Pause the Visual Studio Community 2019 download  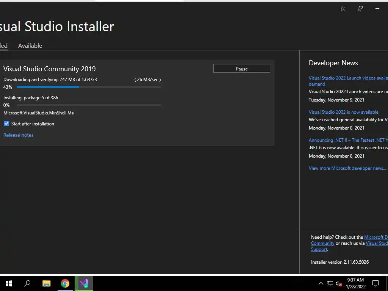(x=241, y=69)
